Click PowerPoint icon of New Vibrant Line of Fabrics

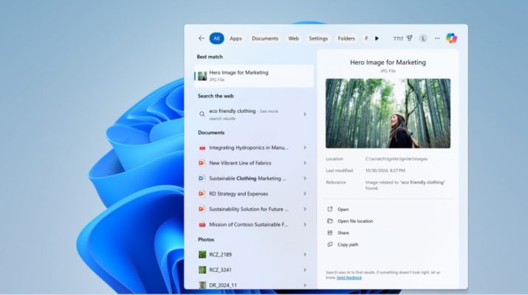202,163
